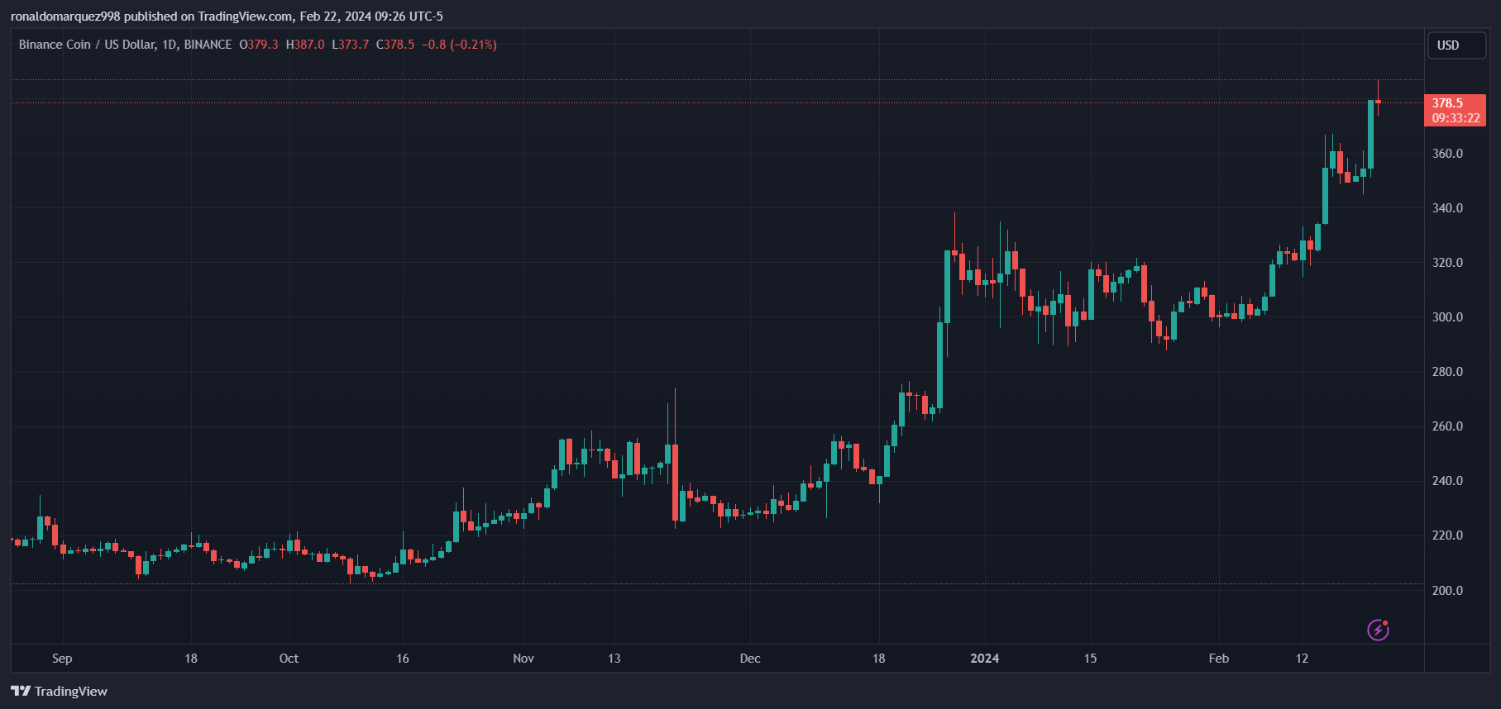Click the 09:33:22 candle countdown timer
The height and width of the screenshot is (709, 1501).
1456,118
